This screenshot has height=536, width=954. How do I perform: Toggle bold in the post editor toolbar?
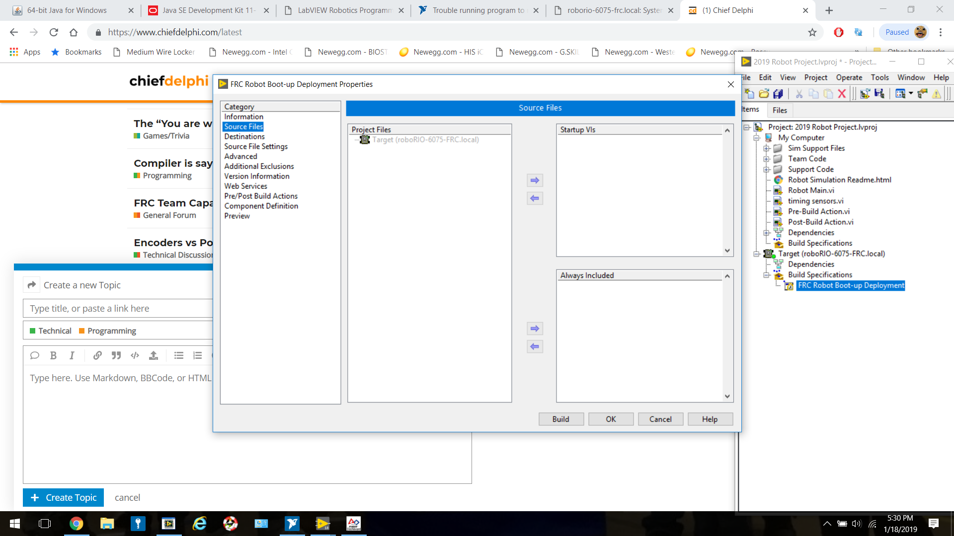(53, 355)
